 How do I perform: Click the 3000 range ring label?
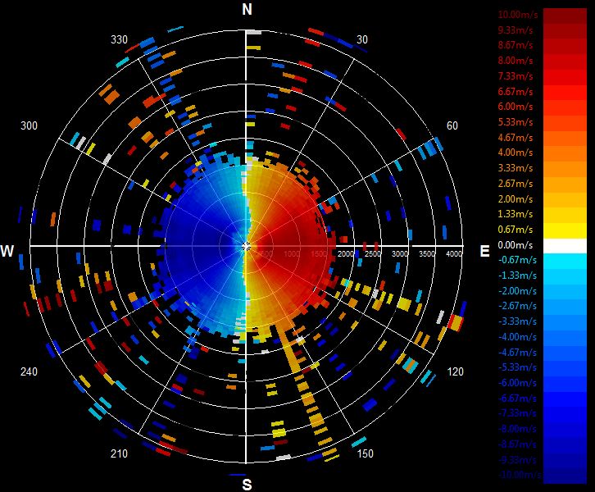pyautogui.click(x=400, y=253)
